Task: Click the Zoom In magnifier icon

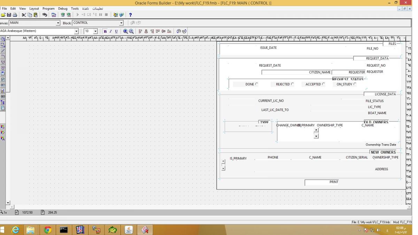Action: click(x=125, y=31)
